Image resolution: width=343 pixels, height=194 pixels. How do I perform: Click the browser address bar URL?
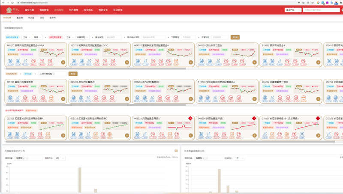34,3
